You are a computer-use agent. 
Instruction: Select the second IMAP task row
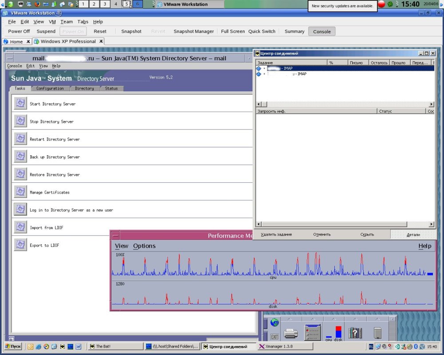345,74
